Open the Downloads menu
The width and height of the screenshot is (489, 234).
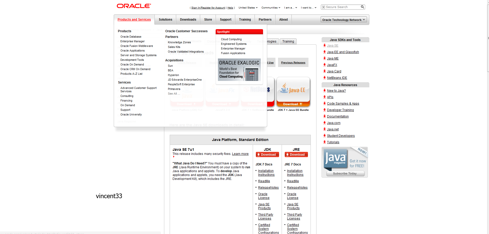click(x=188, y=20)
